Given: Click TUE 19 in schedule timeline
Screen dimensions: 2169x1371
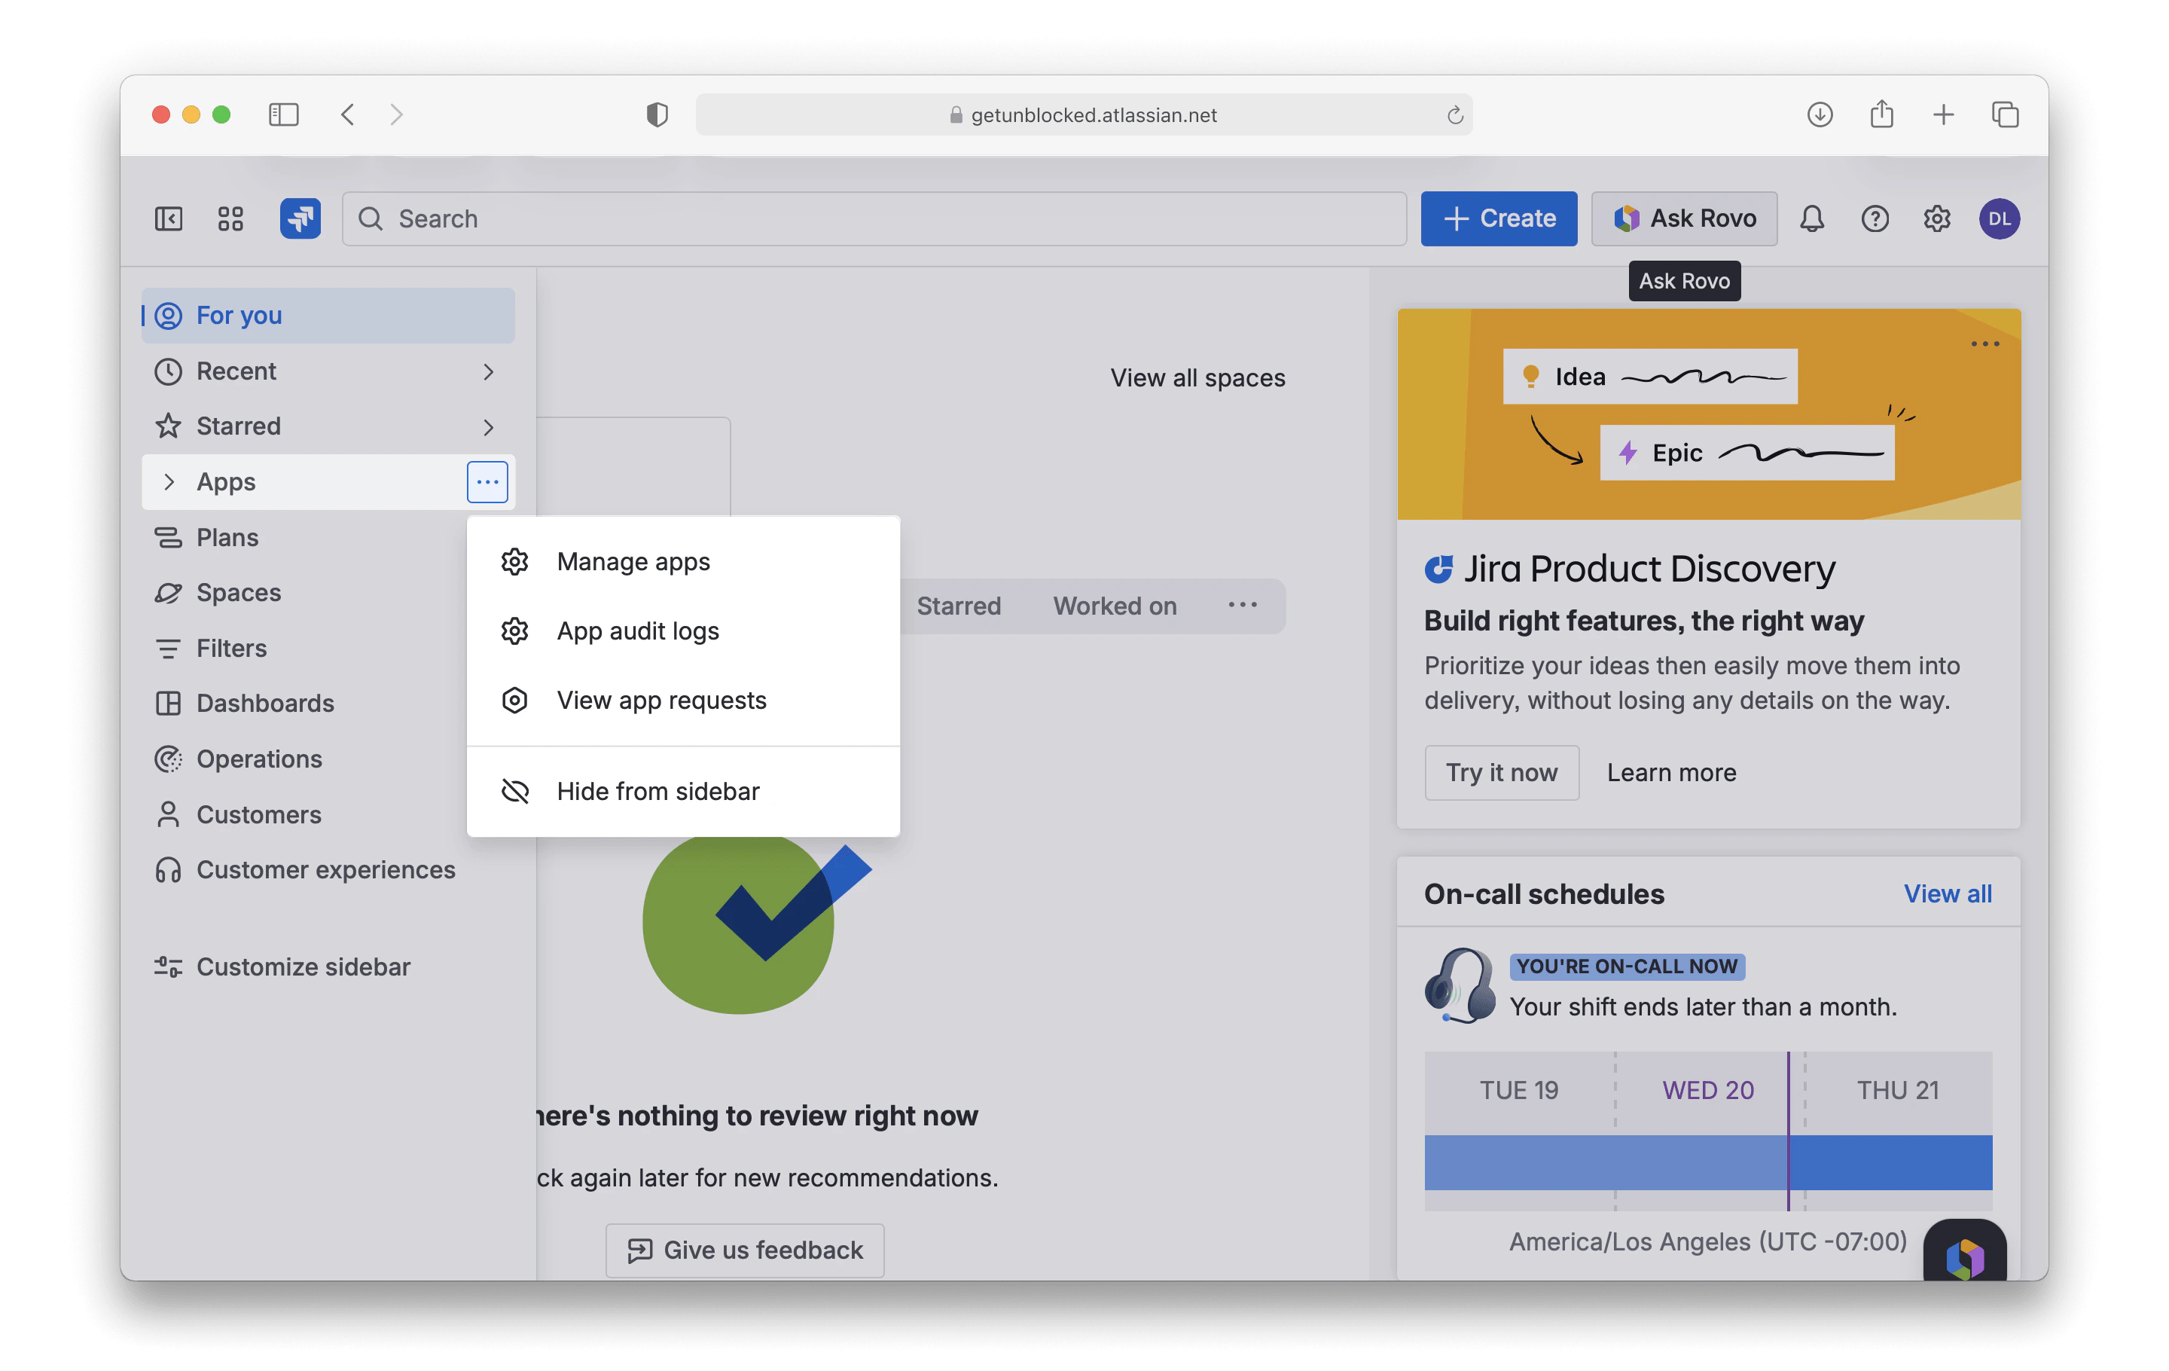Looking at the screenshot, I should (1518, 1091).
